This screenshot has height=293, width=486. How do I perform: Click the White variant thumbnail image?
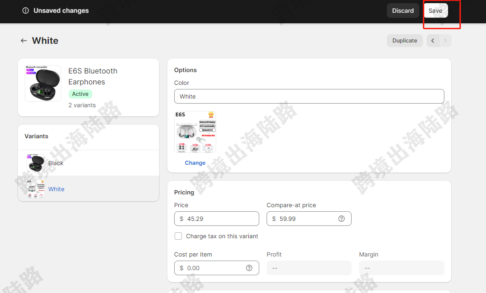coord(36,189)
